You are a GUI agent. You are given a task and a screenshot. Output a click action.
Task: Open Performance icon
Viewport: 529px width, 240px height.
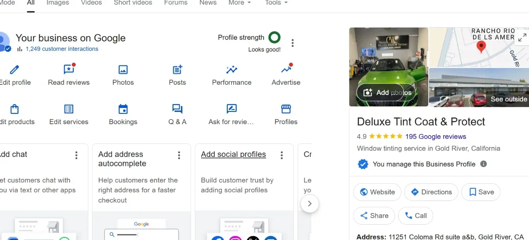pos(232,70)
